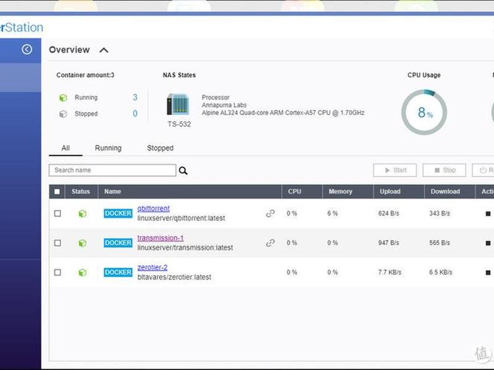
Task: Click the 624 B/s upload value
Action: (388, 213)
